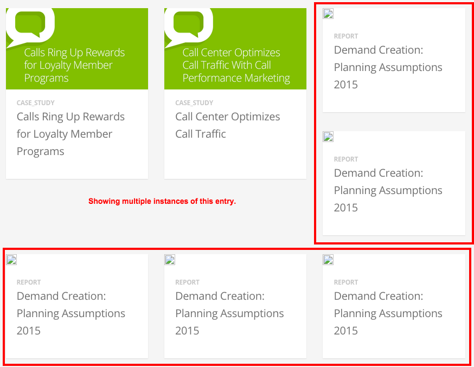
Task: Open the green Call Performance Marketing banner
Action: [x=236, y=65]
